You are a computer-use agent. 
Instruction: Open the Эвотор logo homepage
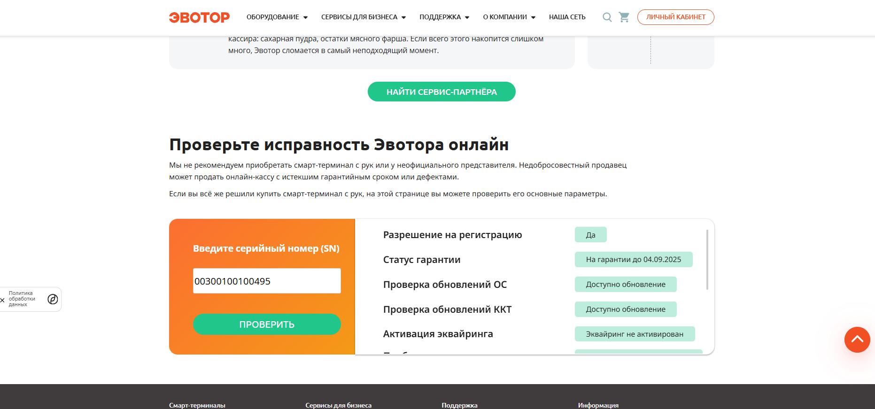pos(199,17)
